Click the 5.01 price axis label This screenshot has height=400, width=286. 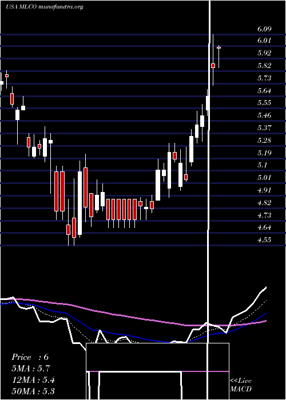pyautogui.click(x=264, y=178)
